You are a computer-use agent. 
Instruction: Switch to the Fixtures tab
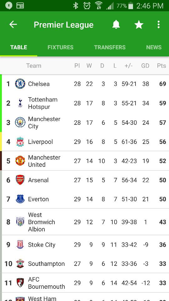click(60, 47)
